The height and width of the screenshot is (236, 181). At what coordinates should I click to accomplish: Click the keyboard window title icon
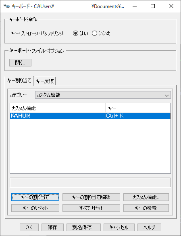[x=7, y=6]
